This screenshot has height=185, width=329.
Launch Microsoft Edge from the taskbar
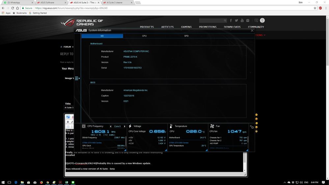(x=16, y=182)
